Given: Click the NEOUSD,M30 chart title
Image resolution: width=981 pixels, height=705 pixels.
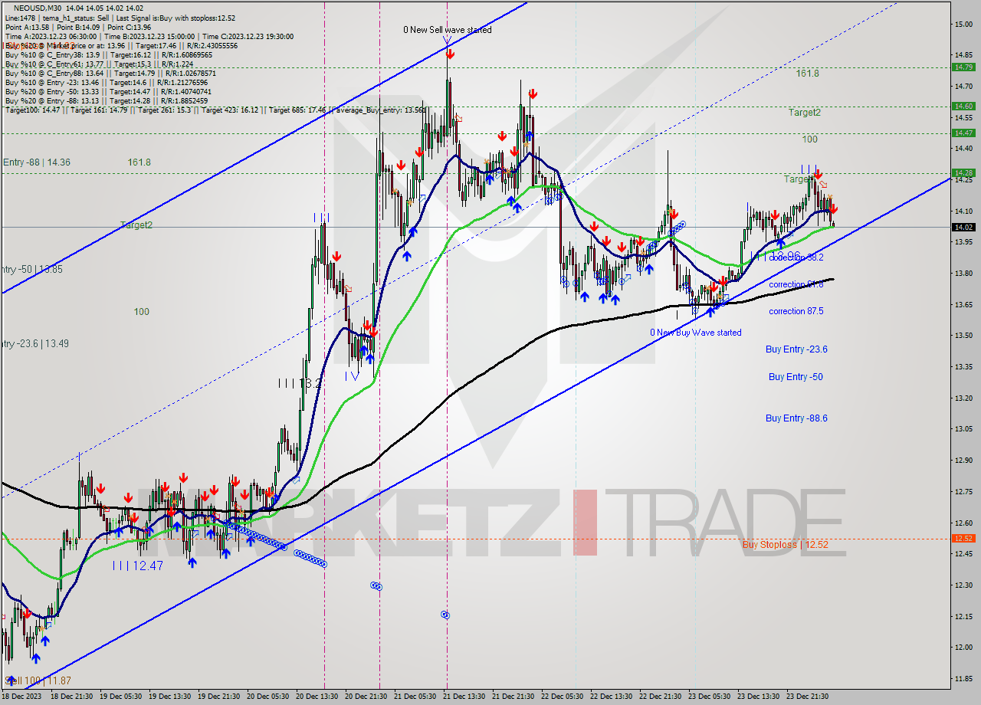Looking at the screenshot, I should (x=38, y=8).
